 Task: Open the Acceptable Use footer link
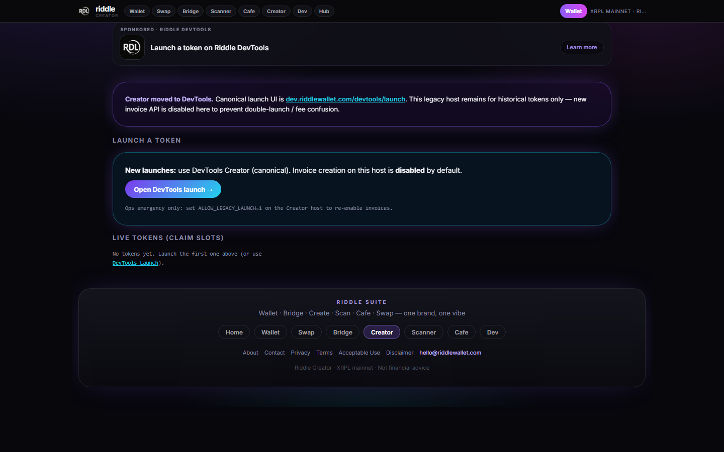point(359,353)
